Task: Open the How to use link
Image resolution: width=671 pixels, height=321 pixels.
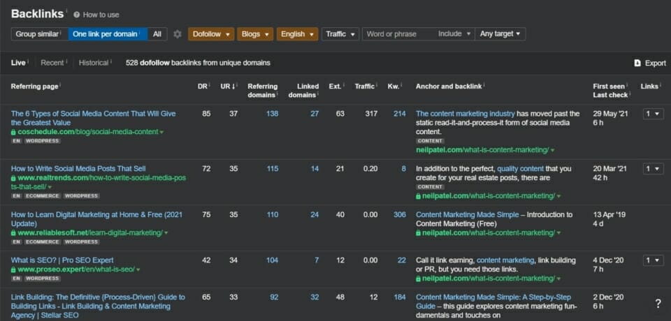Action: (x=101, y=15)
